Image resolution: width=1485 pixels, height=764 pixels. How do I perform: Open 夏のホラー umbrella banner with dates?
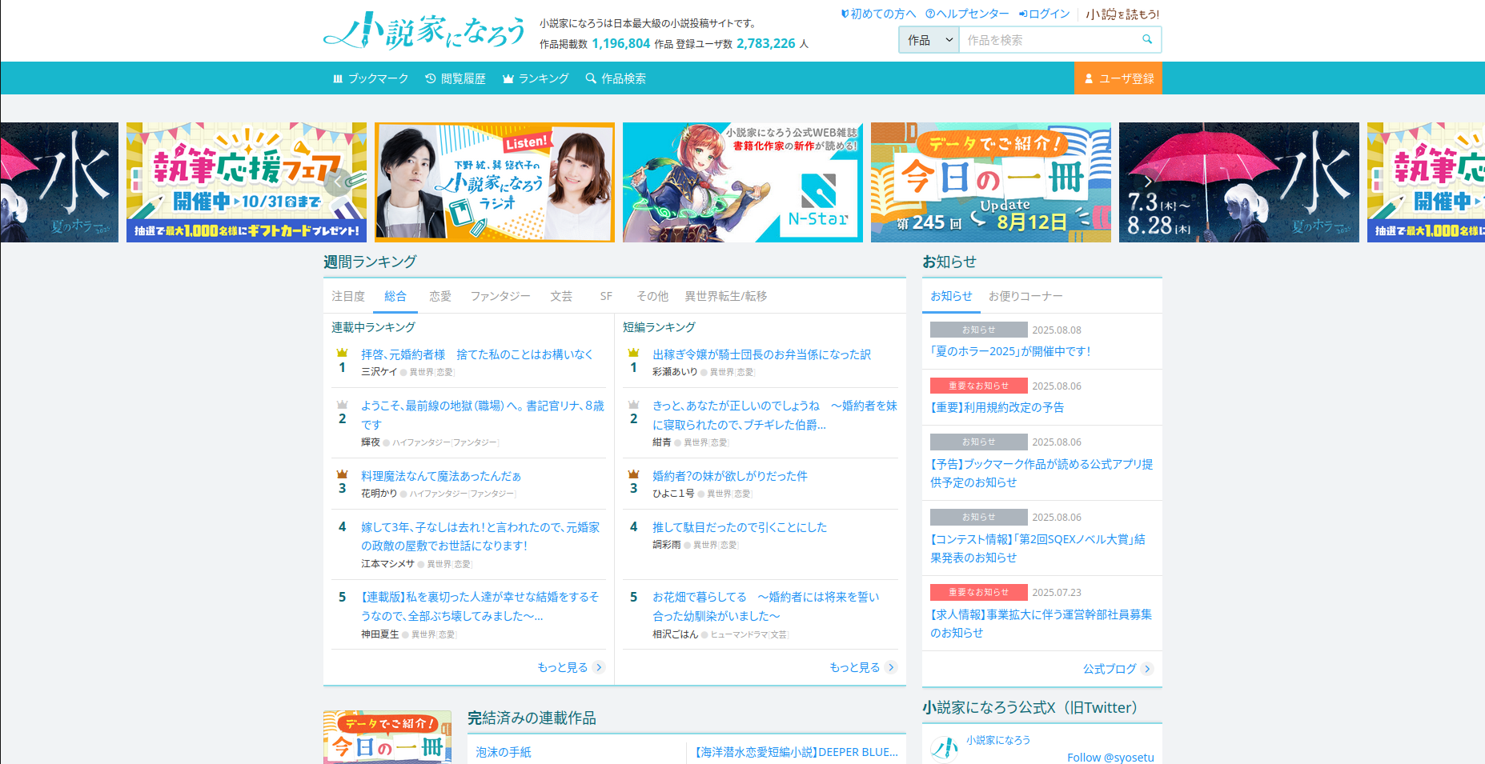(x=1239, y=182)
